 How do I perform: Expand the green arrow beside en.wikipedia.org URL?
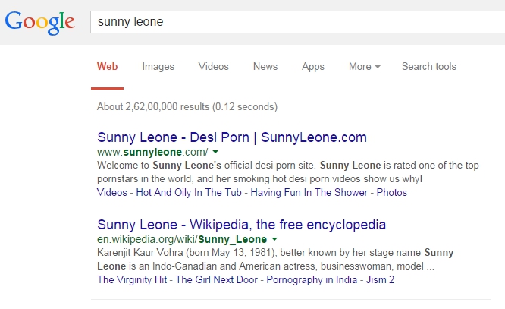pyautogui.click(x=274, y=239)
